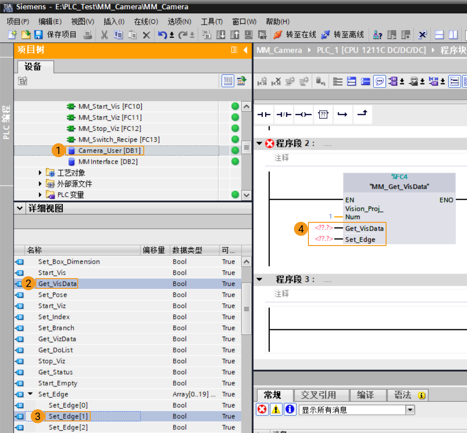The width and height of the screenshot is (467, 433).
Task: Click the close branch arrow icon
Action: pyautogui.click(x=362, y=114)
